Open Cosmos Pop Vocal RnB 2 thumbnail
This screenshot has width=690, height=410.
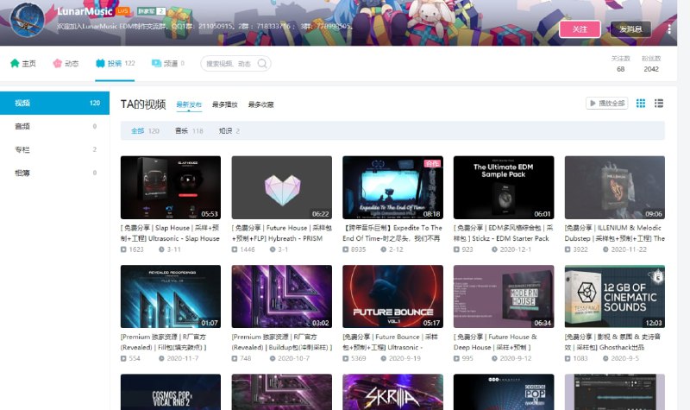point(171,392)
